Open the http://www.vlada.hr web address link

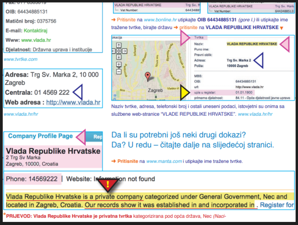point(73,102)
